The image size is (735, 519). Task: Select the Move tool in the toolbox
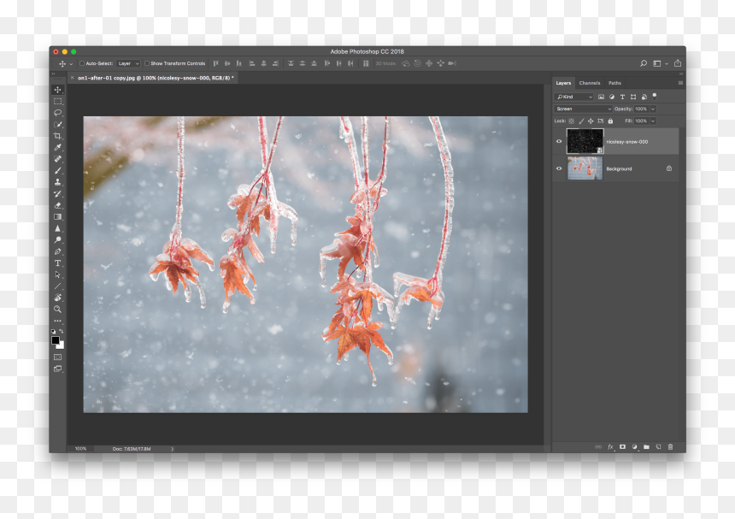pyautogui.click(x=57, y=90)
